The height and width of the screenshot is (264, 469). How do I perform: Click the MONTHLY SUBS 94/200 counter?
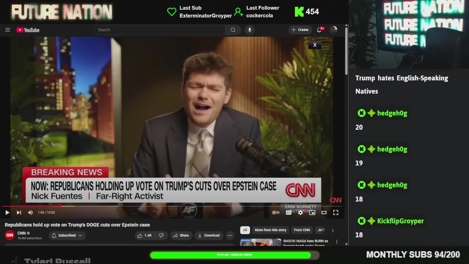pos(413,254)
